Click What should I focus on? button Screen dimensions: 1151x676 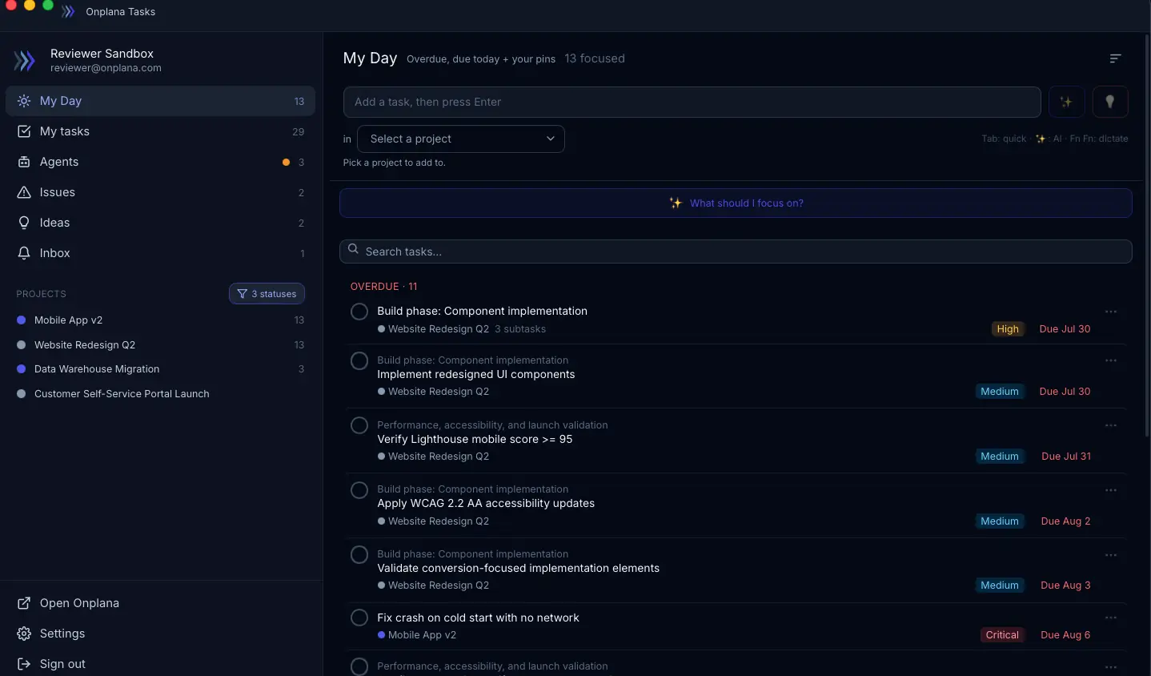click(736, 203)
